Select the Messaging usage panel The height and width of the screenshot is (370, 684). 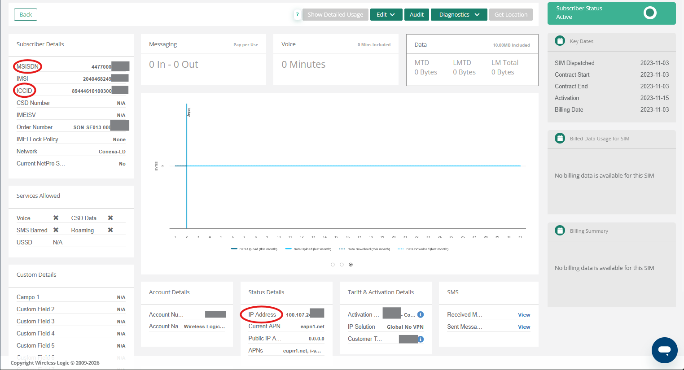(x=203, y=60)
